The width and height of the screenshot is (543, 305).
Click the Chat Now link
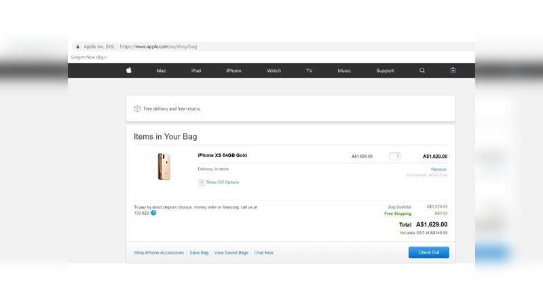tap(263, 253)
